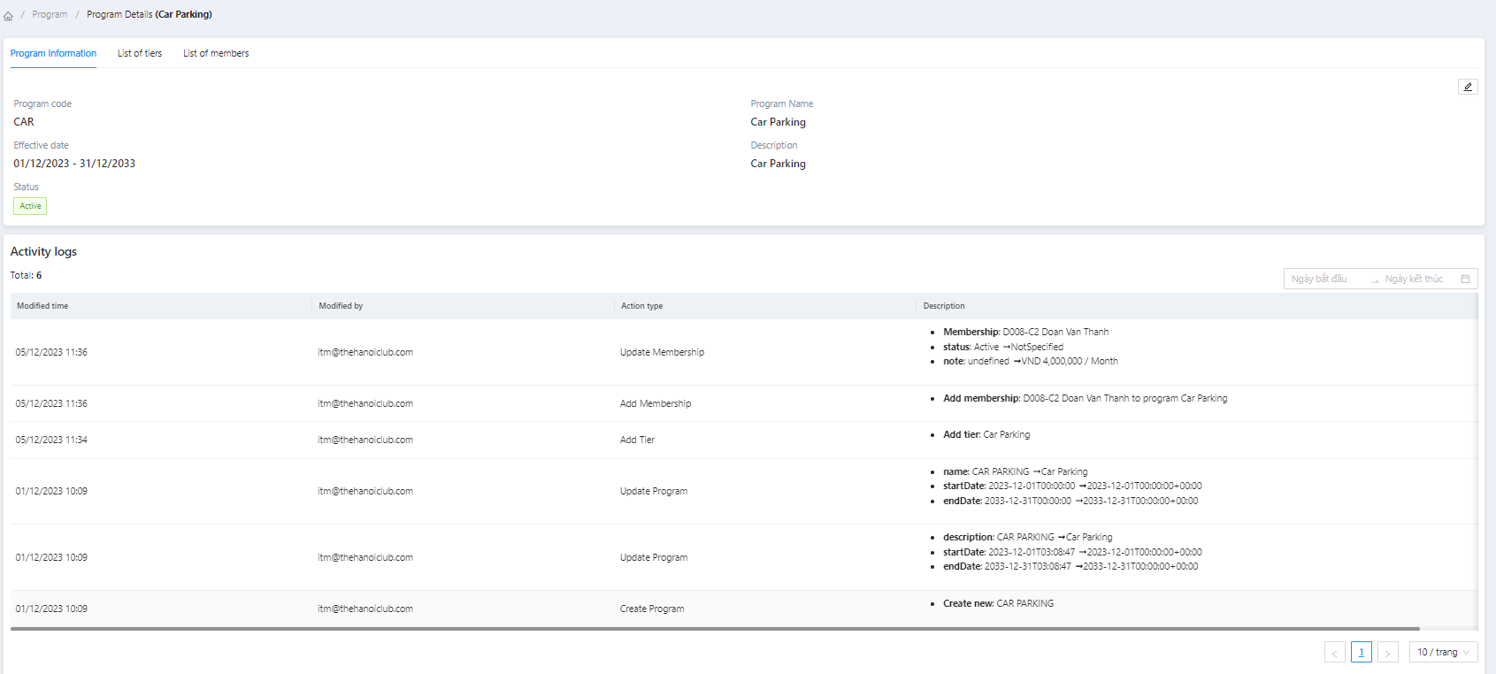Image resolution: width=1496 pixels, height=674 pixels.
Task: Switch to List of members tab
Action: (216, 53)
